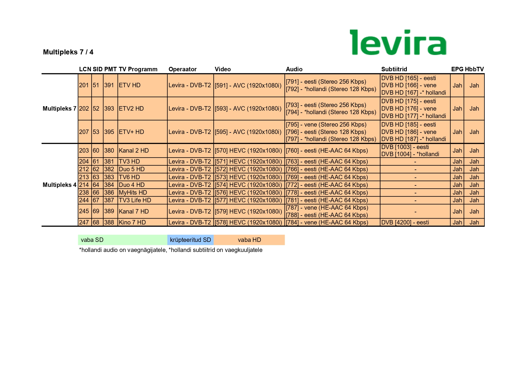Click the 'EPG' column header
This screenshot has height=367, width=520.
(457, 69)
